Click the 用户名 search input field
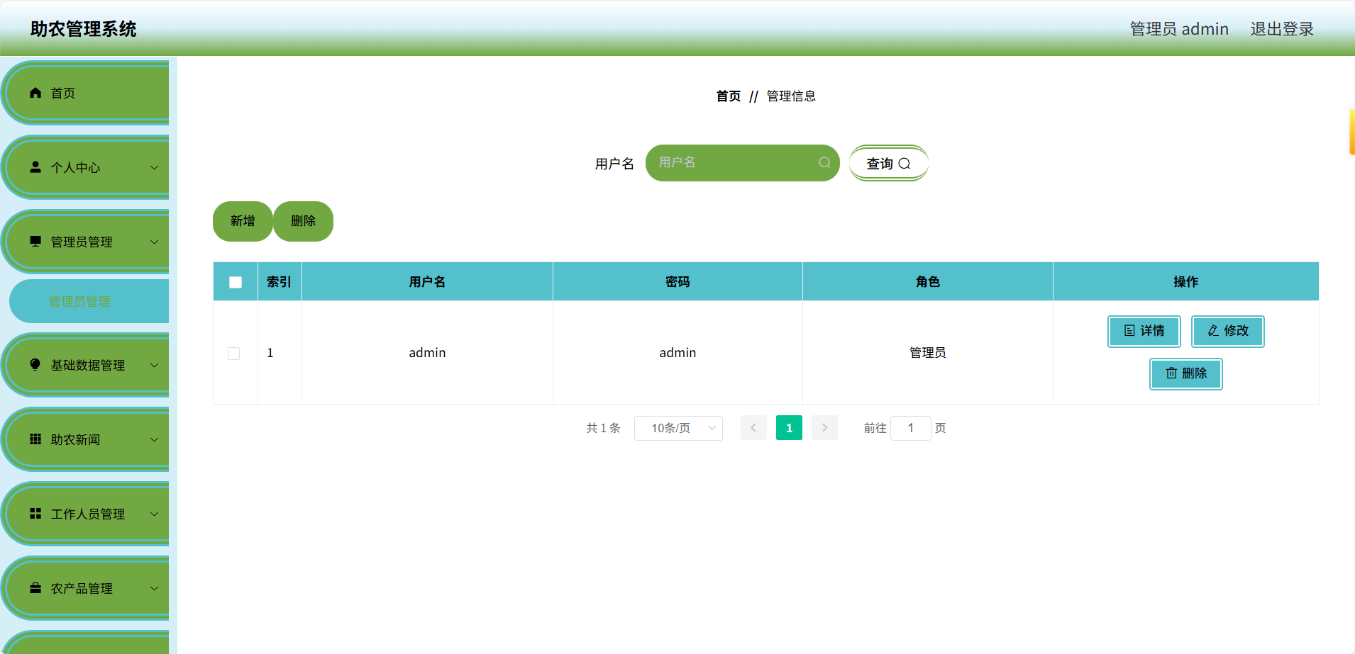The width and height of the screenshot is (1355, 654). click(x=743, y=163)
